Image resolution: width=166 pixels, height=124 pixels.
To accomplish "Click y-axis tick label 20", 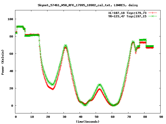I will tap(11, 88).
